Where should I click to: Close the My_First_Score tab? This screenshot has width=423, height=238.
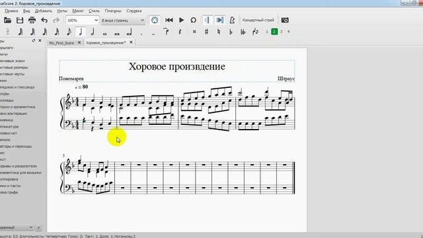point(79,42)
